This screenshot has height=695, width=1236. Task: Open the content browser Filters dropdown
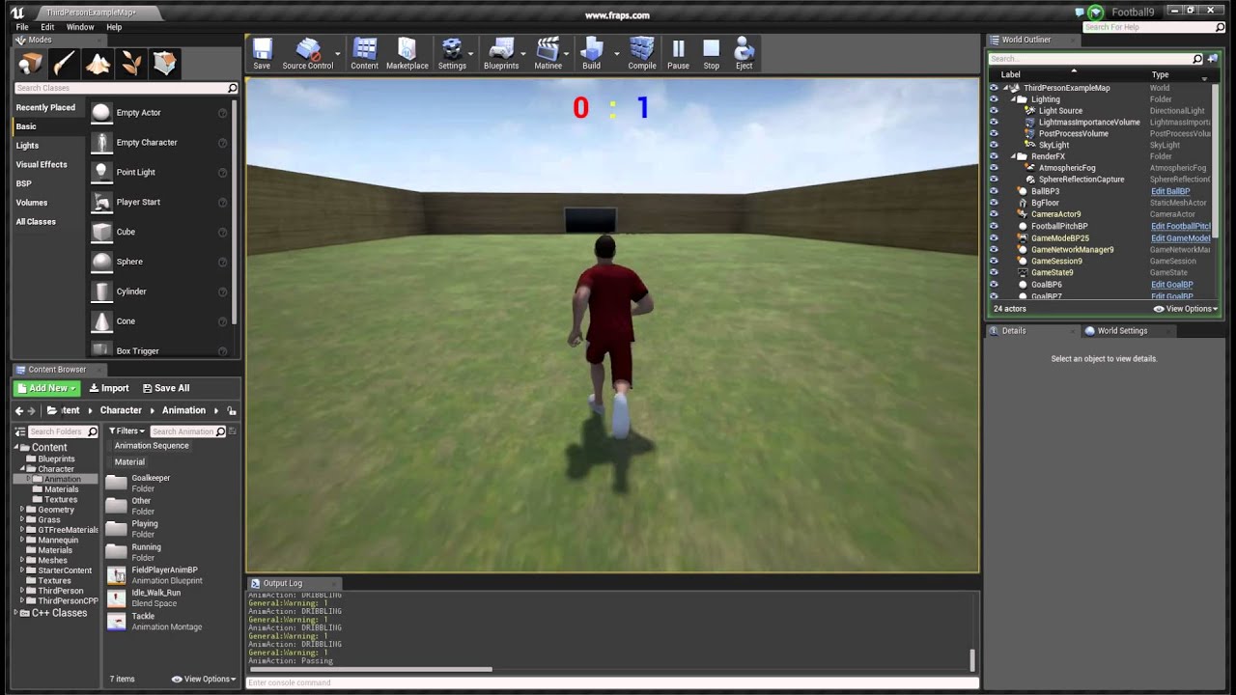click(126, 431)
